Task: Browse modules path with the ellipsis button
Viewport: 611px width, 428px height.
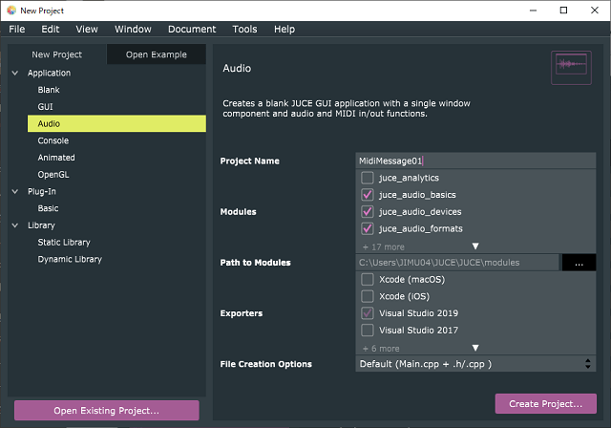Action: (x=579, y=263)
